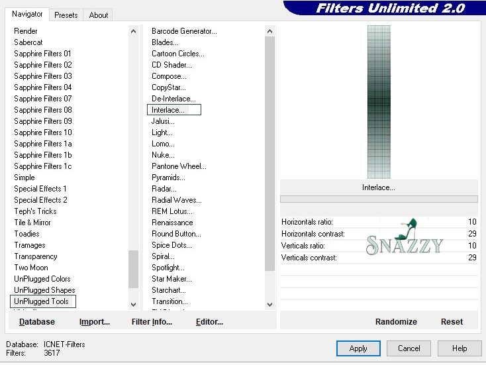Select the Navigator tab
The height and width of the screenshot is (365, 486).
click(x=27, y=14)
